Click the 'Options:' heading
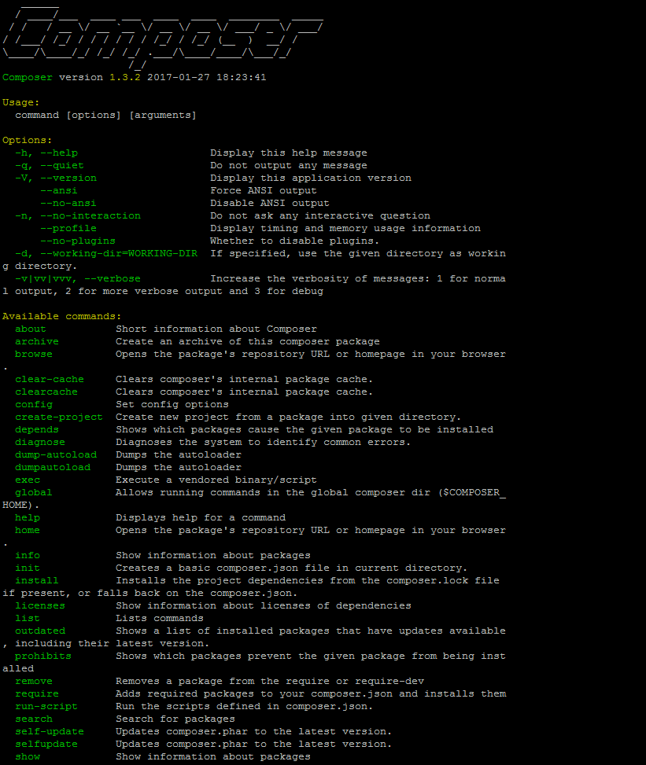 27,140
